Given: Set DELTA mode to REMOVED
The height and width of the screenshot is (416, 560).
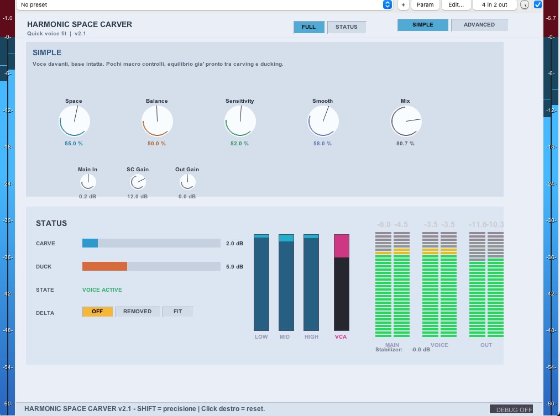Looking at the screenshot, I should [x=138, y=312].
